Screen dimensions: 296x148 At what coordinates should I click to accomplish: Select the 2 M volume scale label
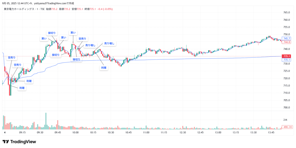pos(285,120)
